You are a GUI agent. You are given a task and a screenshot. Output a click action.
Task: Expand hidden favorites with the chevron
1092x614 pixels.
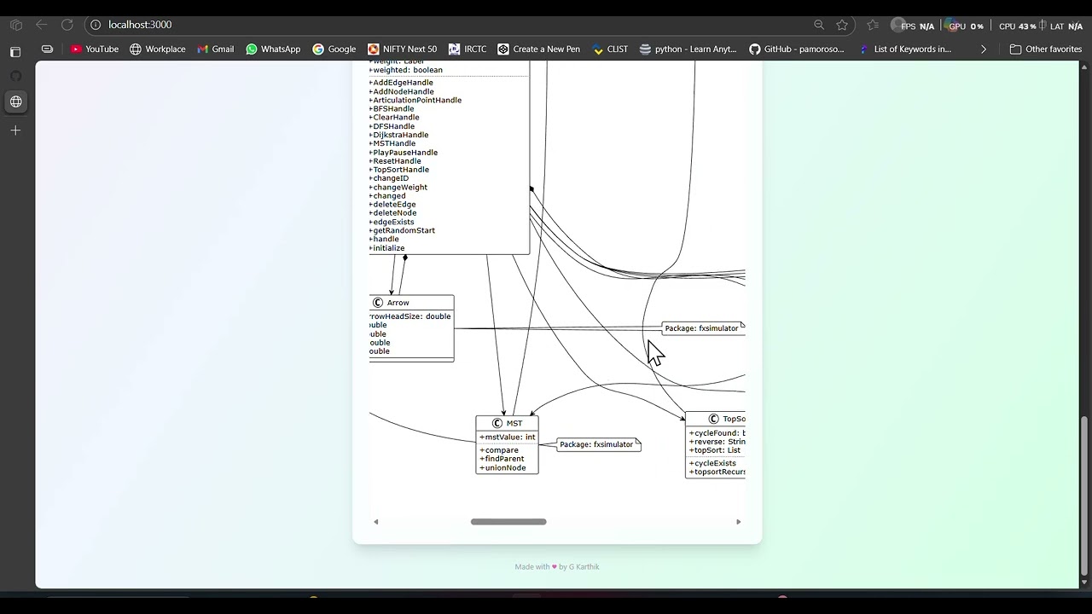click(x=984, y=49)
